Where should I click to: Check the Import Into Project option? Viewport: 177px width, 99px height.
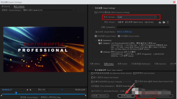tap(92, 78)
